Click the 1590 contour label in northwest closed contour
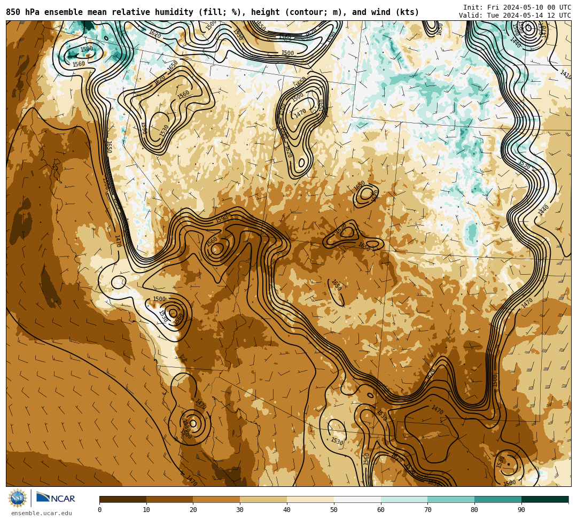The image size is (577, 520). point(87,49)
